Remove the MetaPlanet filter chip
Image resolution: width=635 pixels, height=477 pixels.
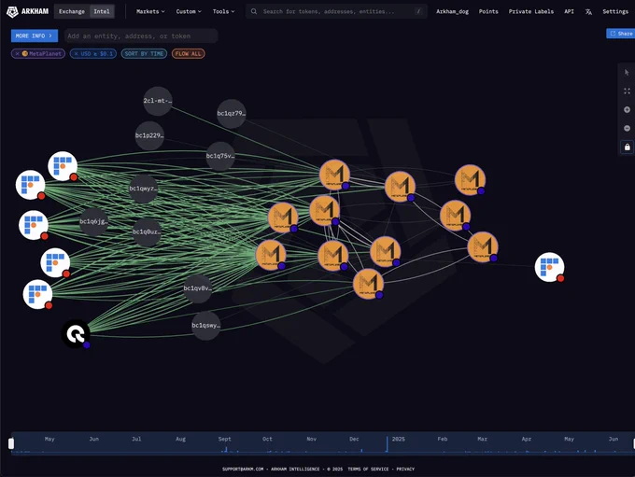[17, 53]
